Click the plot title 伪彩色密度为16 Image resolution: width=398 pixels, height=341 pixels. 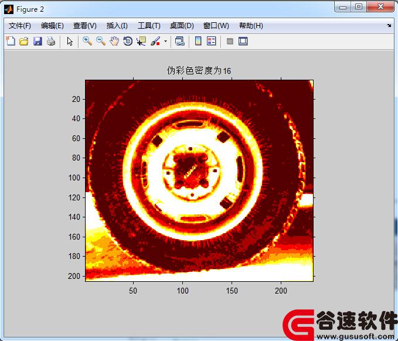coord(199,70)
